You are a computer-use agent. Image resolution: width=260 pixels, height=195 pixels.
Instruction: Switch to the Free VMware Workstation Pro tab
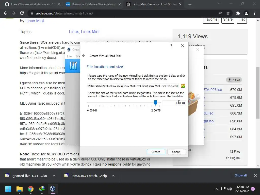[33, 4]
